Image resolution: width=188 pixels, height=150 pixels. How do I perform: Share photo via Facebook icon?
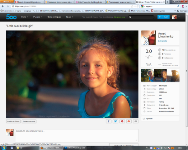[x=109, y=121]
